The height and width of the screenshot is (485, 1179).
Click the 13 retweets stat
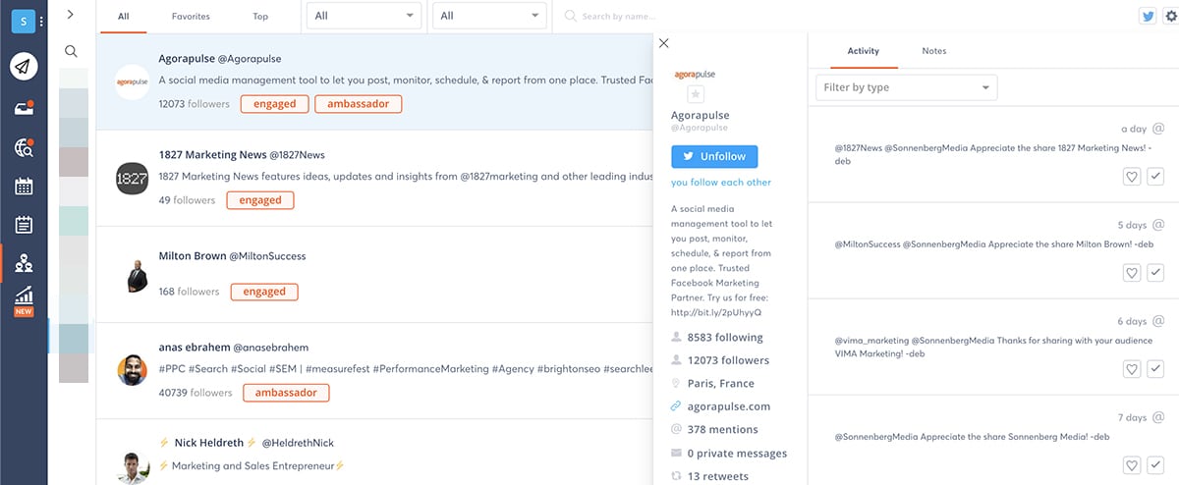point(717,477)
